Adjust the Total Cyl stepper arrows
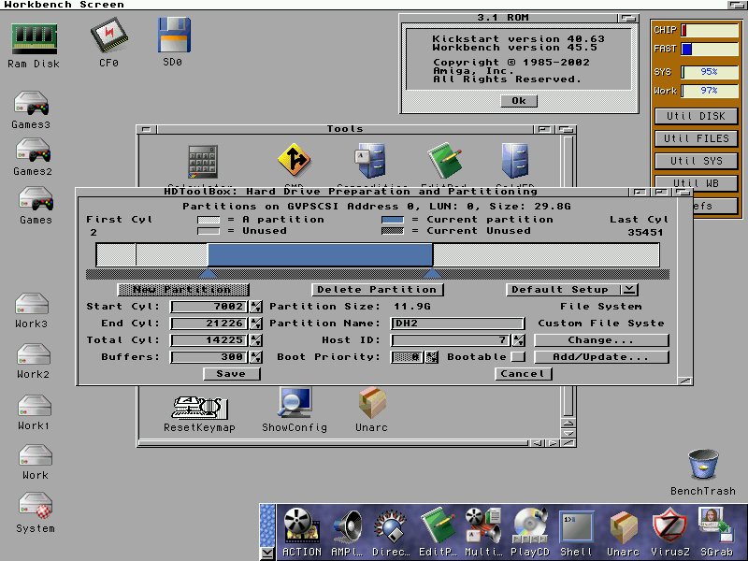748x561 pixels. pos(255,340)
